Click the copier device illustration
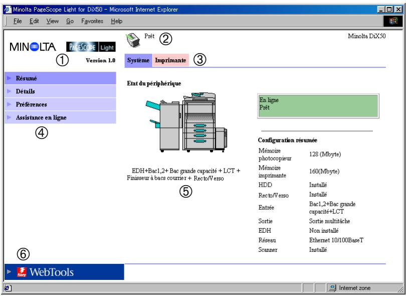Viewport: 406px width, 296px height. [x=186, y=122]
